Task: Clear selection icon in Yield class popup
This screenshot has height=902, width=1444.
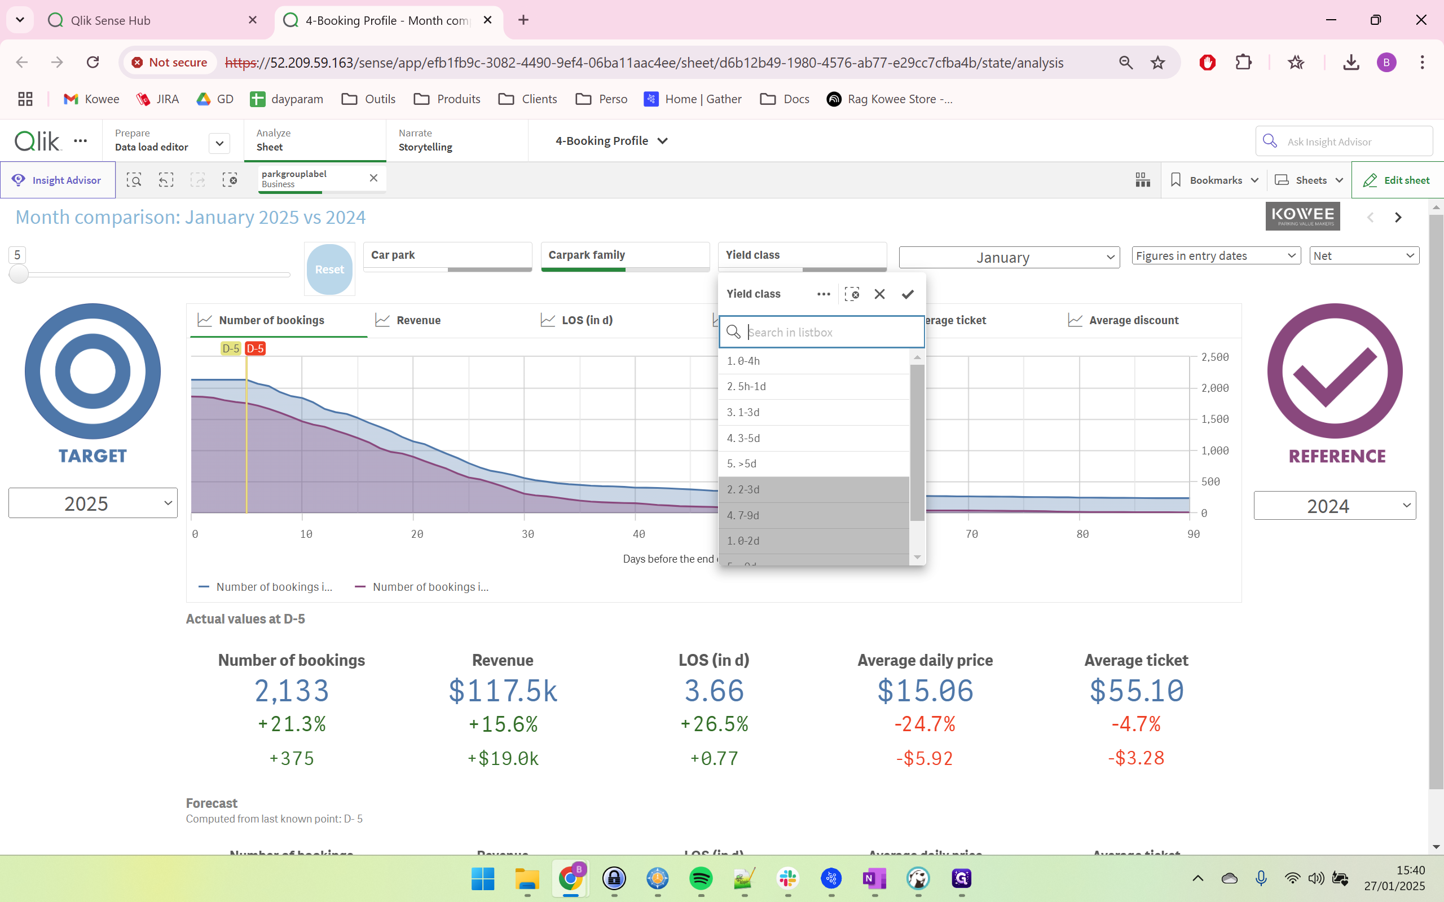Action: point(852,294)
